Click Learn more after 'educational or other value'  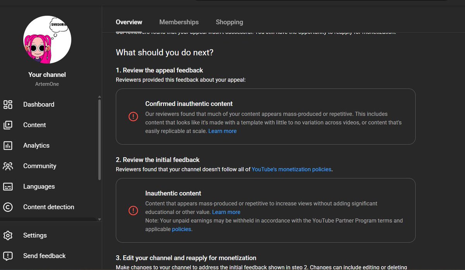point(226,212)
